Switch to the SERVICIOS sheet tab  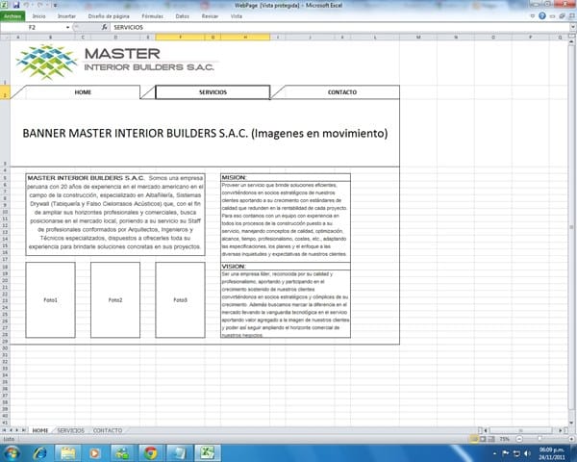pyautogui.click(x=70, y=430)
